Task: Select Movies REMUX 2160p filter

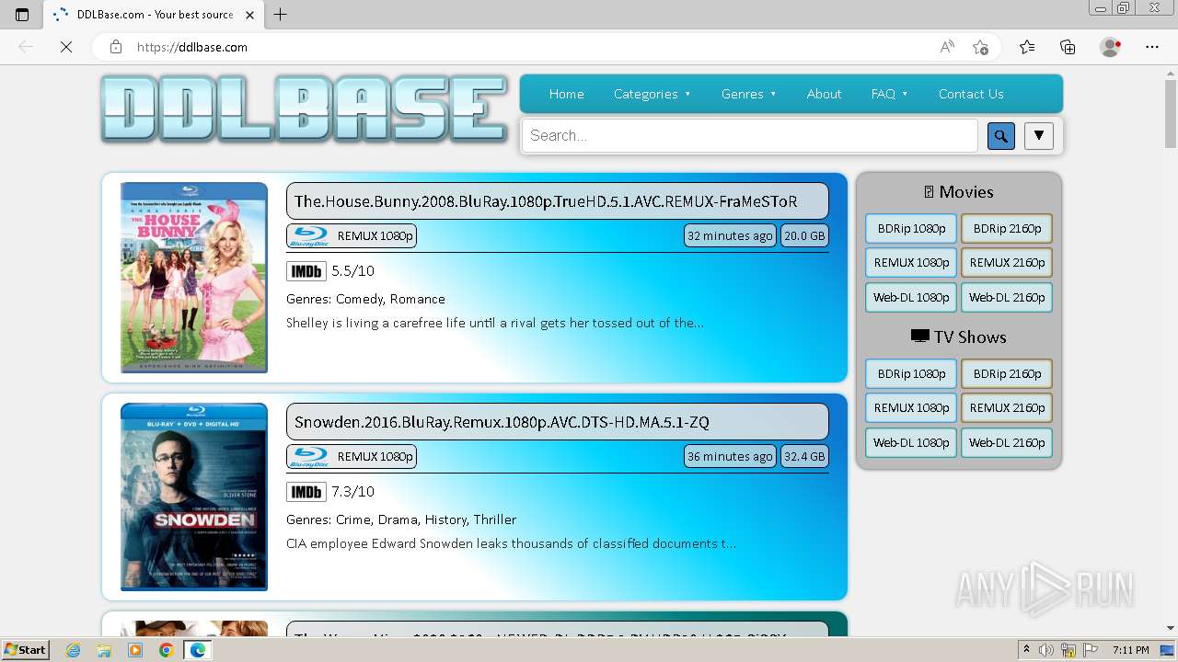Action: [x=1007, y=263]
